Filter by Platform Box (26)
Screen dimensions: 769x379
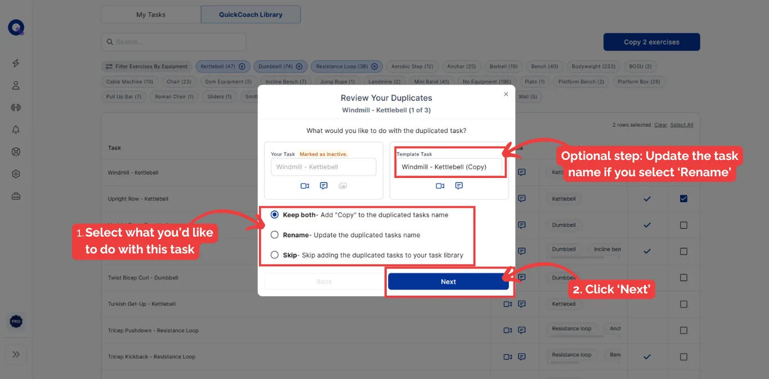point(639,82)
